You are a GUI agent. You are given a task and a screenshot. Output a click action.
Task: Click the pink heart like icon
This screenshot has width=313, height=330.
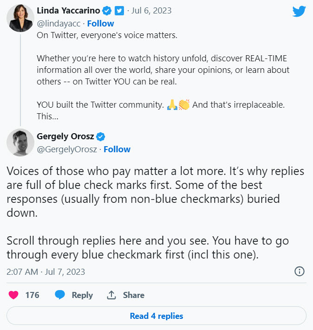[13, 295]
